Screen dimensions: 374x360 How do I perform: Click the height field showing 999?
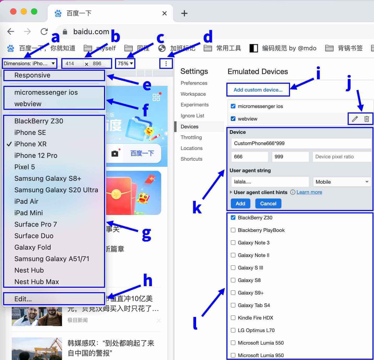290,157
